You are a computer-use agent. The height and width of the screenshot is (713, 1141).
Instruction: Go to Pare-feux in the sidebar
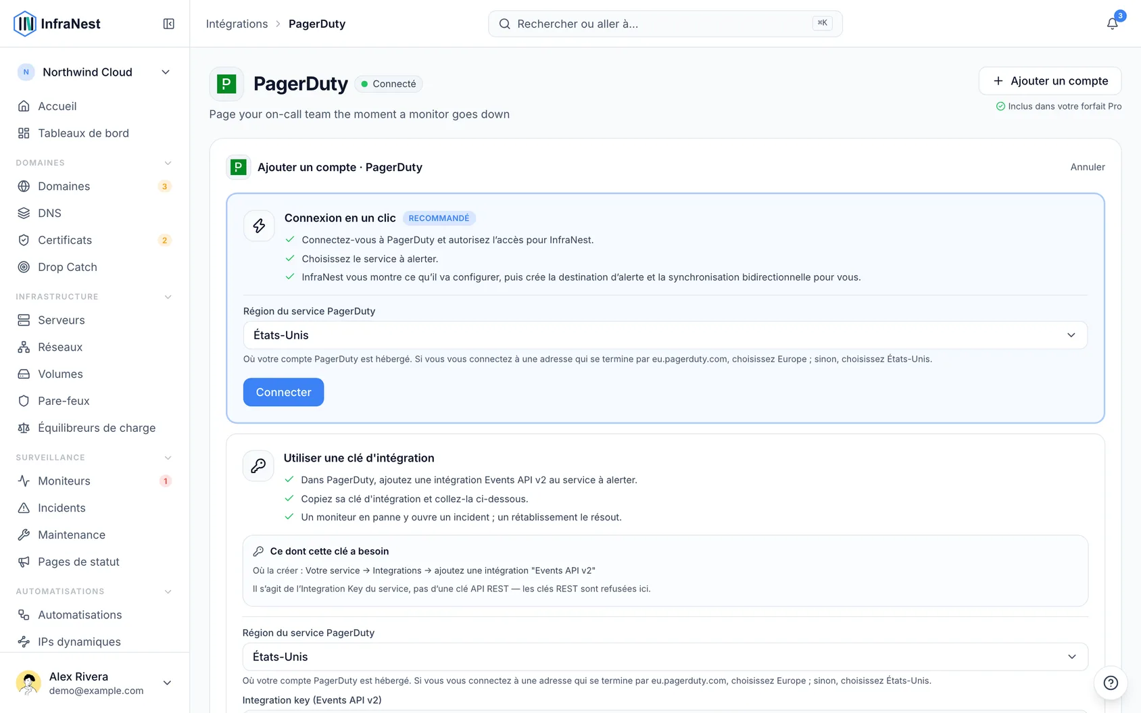95,401
